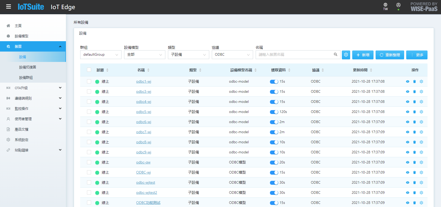
Task: Open the ODBC功能测试 device link
Action: (148, 203)
